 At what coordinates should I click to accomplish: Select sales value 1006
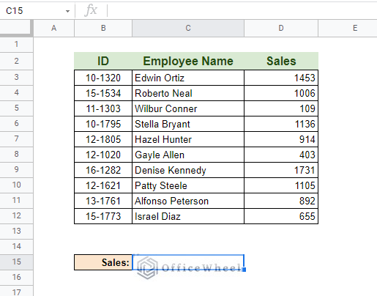point(281,93)
